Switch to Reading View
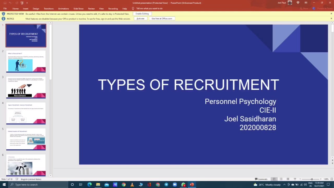The width and height of the screenshot is (334, 188). click(x=288, y=179)
